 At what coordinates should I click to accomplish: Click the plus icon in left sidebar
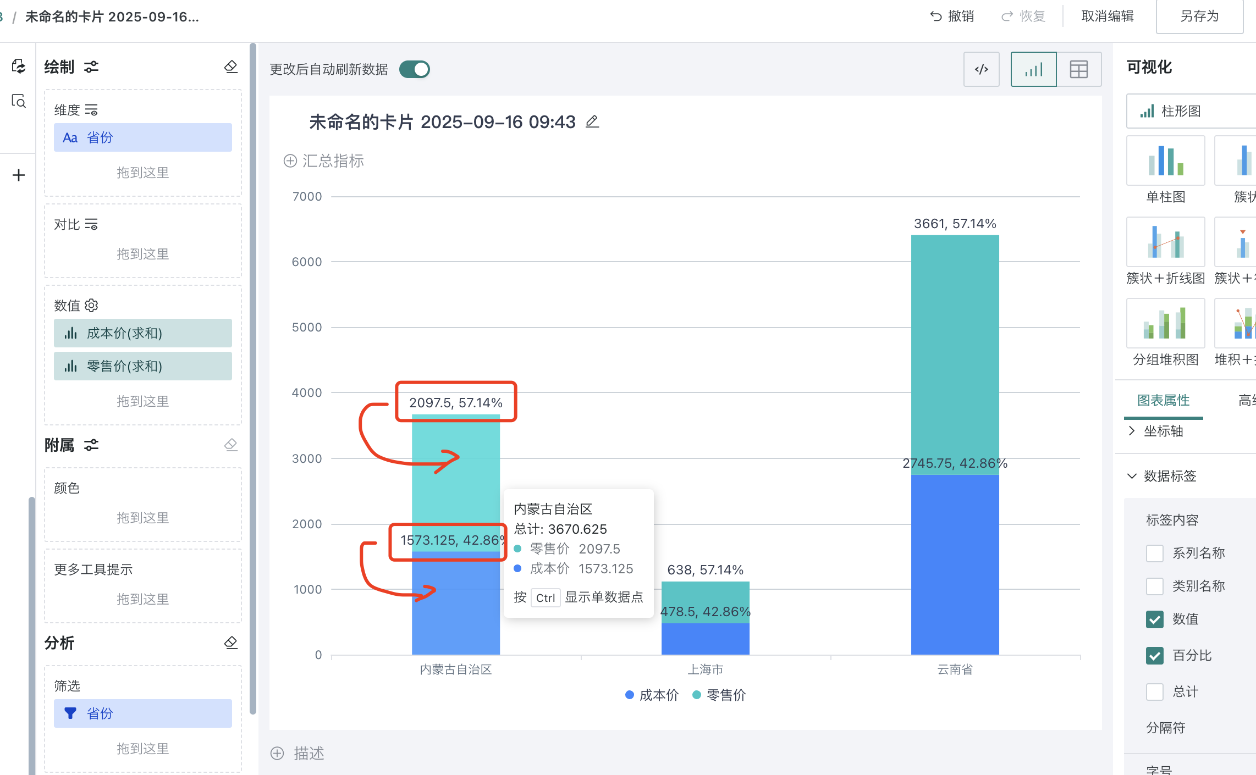[x=19, y=175]
